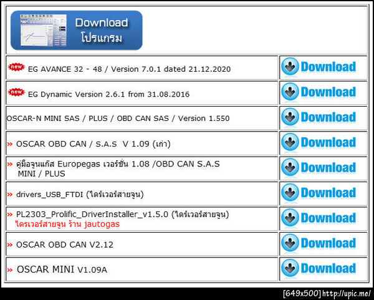Screen dimensions: 374x300
Task: Select the OSCAR OBD CAN / S.A.S V 1.09 text
Action: click(x=93, y=144)
